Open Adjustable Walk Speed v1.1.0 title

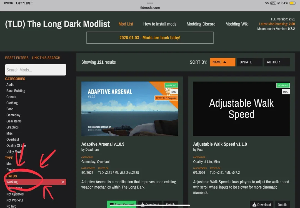[220, 144]
